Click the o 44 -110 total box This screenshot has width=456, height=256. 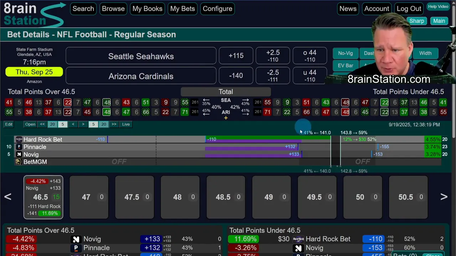[x=310, y=56]
